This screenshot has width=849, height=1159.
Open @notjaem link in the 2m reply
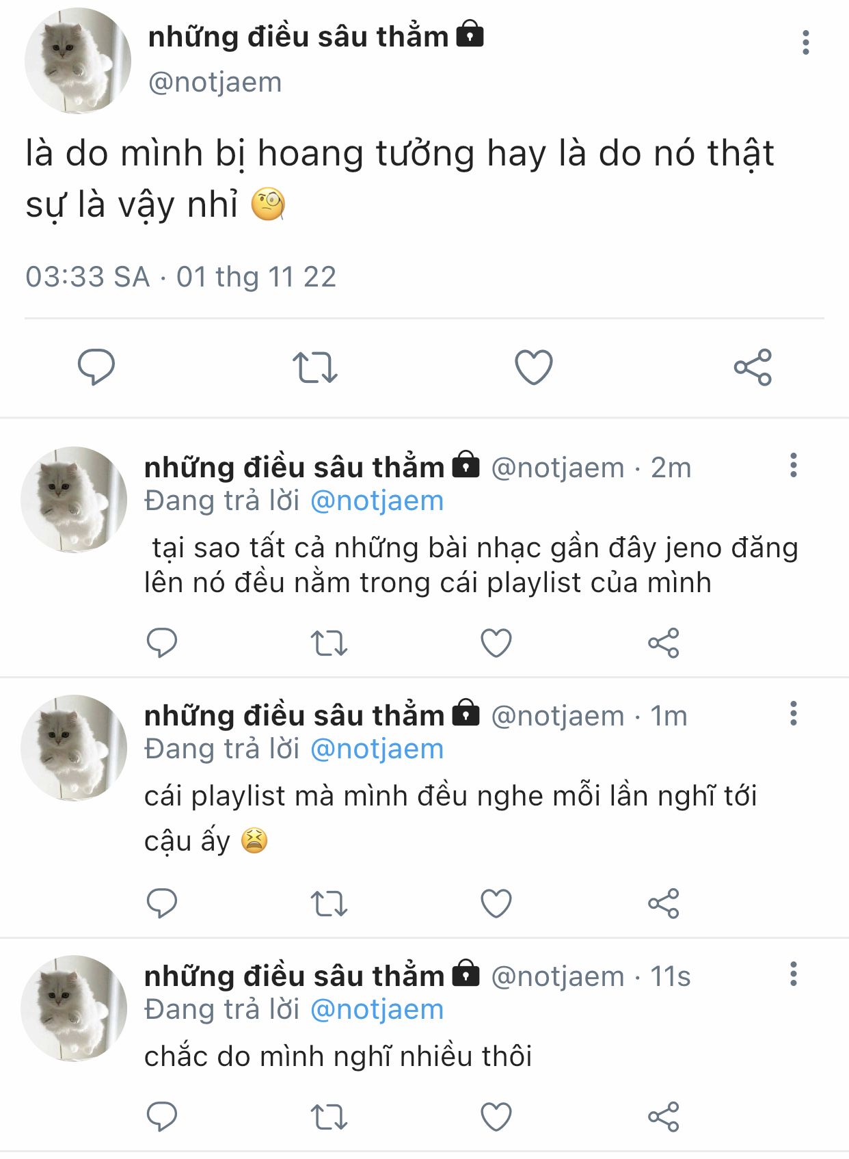(377, 501)
